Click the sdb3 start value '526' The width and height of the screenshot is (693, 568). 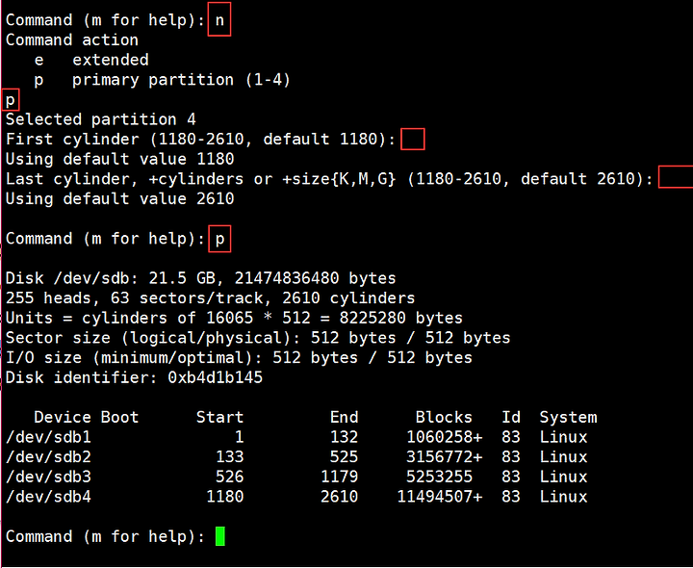229,477
